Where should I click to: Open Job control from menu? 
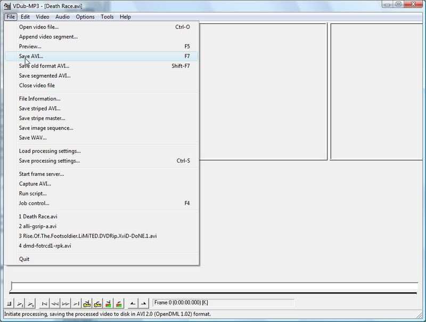click(102, 204)
